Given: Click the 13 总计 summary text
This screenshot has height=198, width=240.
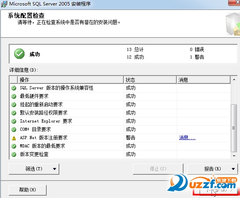Looking at the screenshot, I should [x=135, y=49].
